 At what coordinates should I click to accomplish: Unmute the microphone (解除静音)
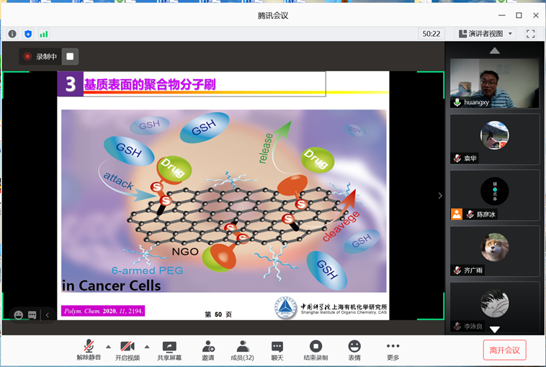(89, 350)
